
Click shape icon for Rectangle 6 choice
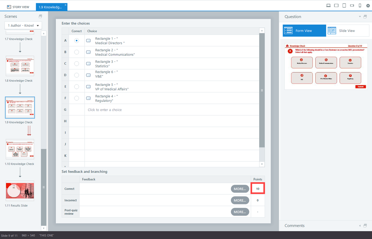(x=89, y=75)
